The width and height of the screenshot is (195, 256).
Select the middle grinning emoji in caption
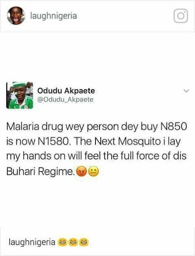click(x=73, y=242)
